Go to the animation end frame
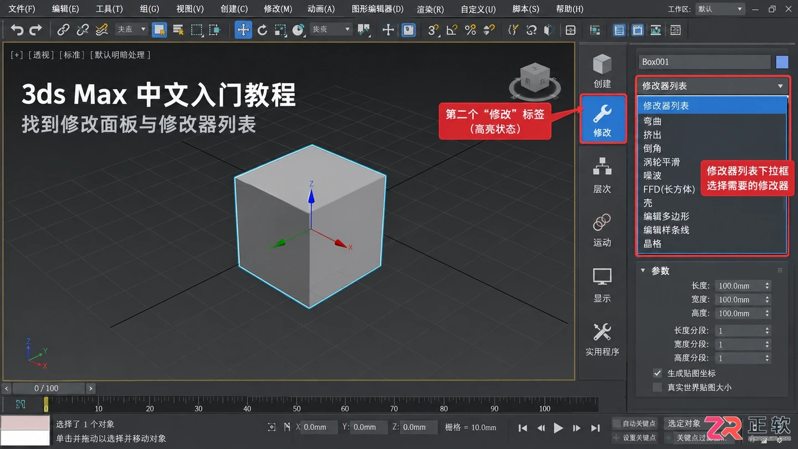Viewport: 798px width, 449px height. tap(596, 428)
